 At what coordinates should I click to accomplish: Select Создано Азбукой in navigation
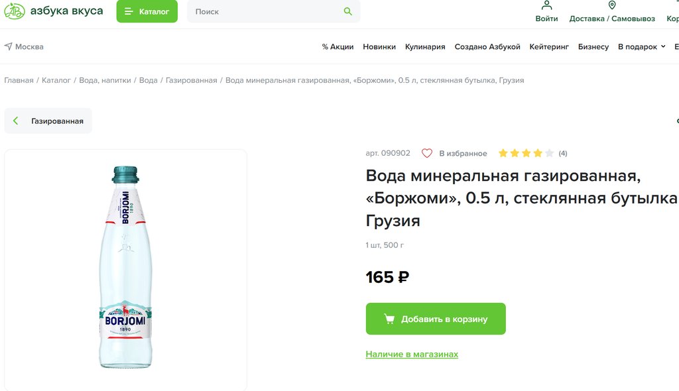(487, 47)
